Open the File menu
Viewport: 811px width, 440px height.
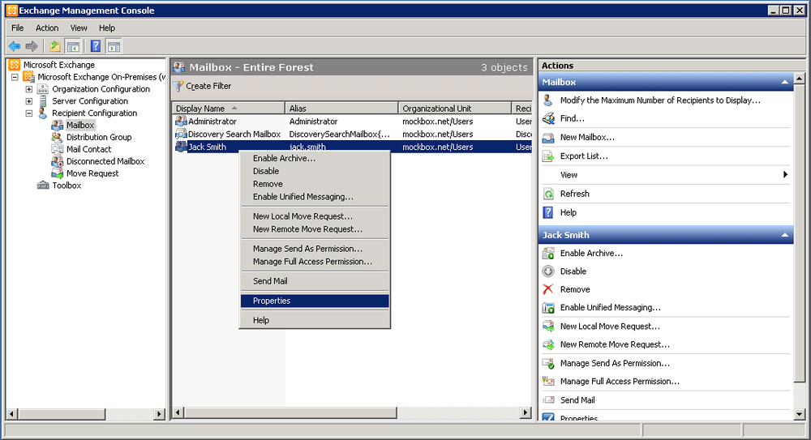(x=18, y=28)
